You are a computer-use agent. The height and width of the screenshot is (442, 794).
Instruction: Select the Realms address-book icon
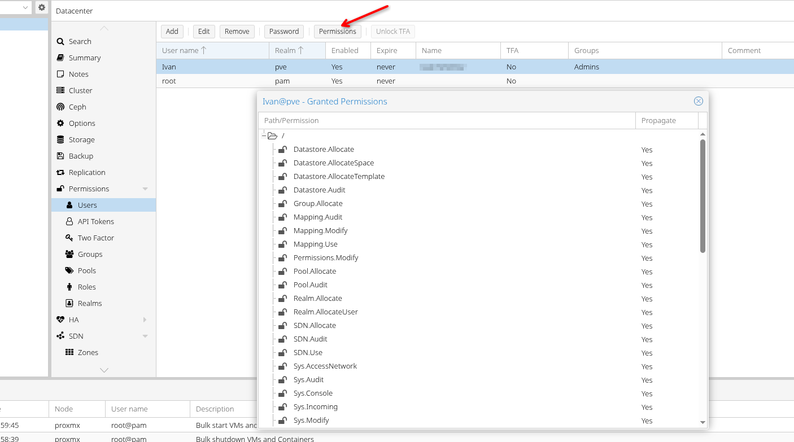click(x=69, y=303)
